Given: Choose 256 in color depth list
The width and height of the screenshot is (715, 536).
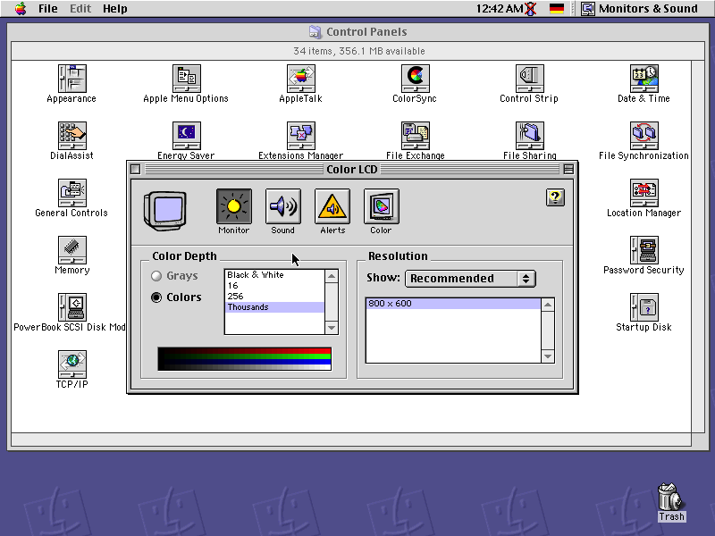Looking at the screenshot, I should click(x=274, y=297).
